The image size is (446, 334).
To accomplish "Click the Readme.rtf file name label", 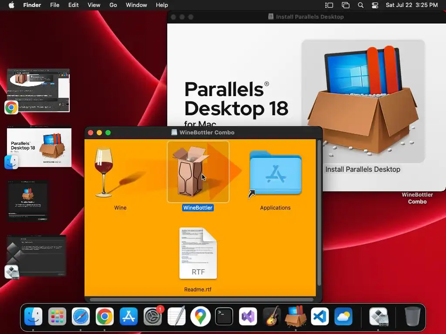I will tap(198, 289).
